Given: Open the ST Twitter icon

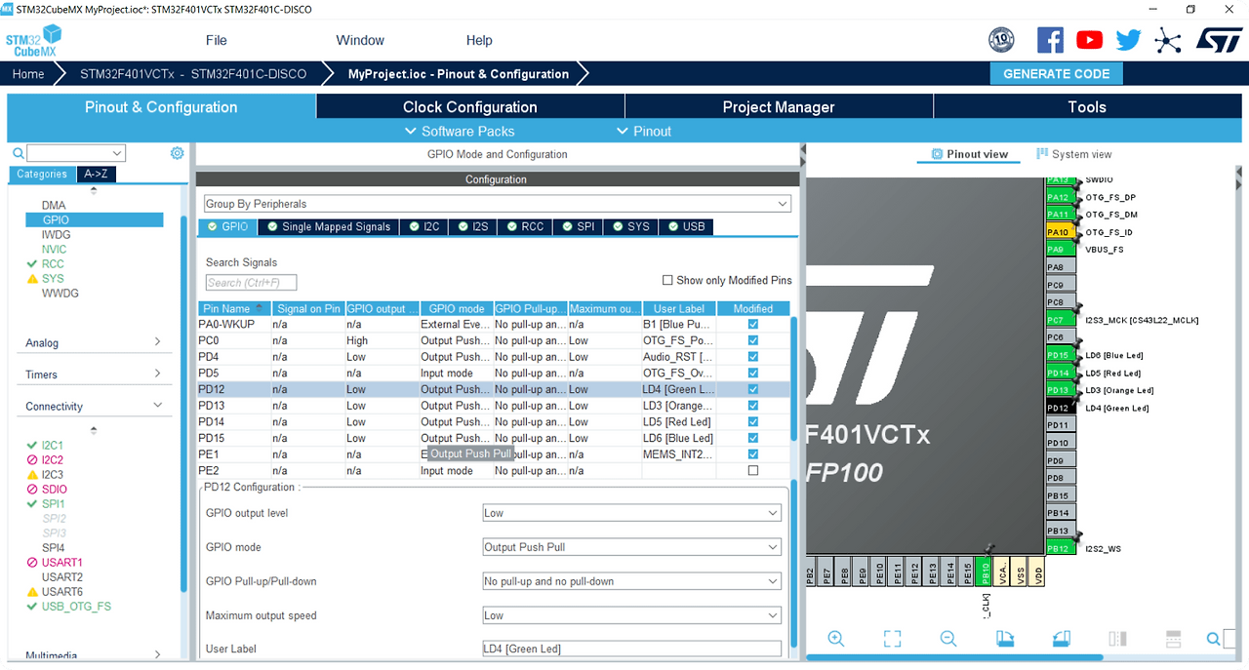Looking at the screenshot, I should point(1128,40).
